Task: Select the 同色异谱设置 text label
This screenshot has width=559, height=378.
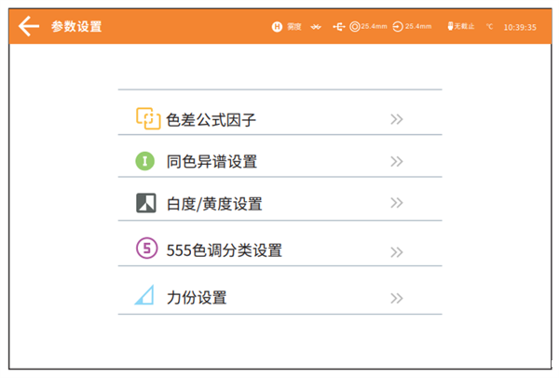Action: [211, 162]
